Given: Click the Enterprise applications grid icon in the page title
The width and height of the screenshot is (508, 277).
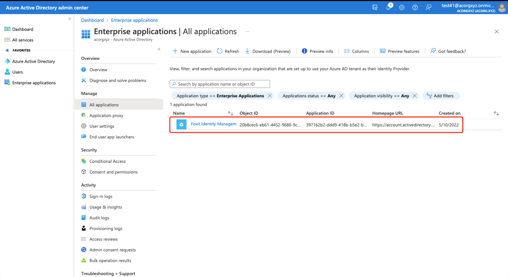Looking at the screenshot, I should coord(86,34).
